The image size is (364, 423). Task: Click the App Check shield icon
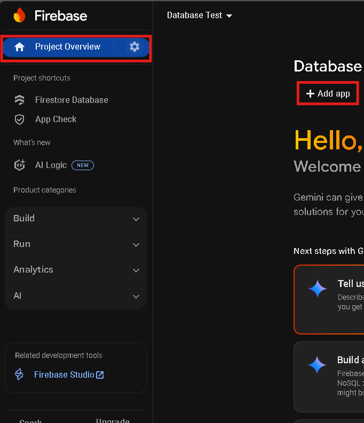(20, 119)
